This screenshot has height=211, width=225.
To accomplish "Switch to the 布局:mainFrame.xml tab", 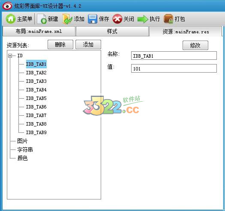I will [39, 31].
